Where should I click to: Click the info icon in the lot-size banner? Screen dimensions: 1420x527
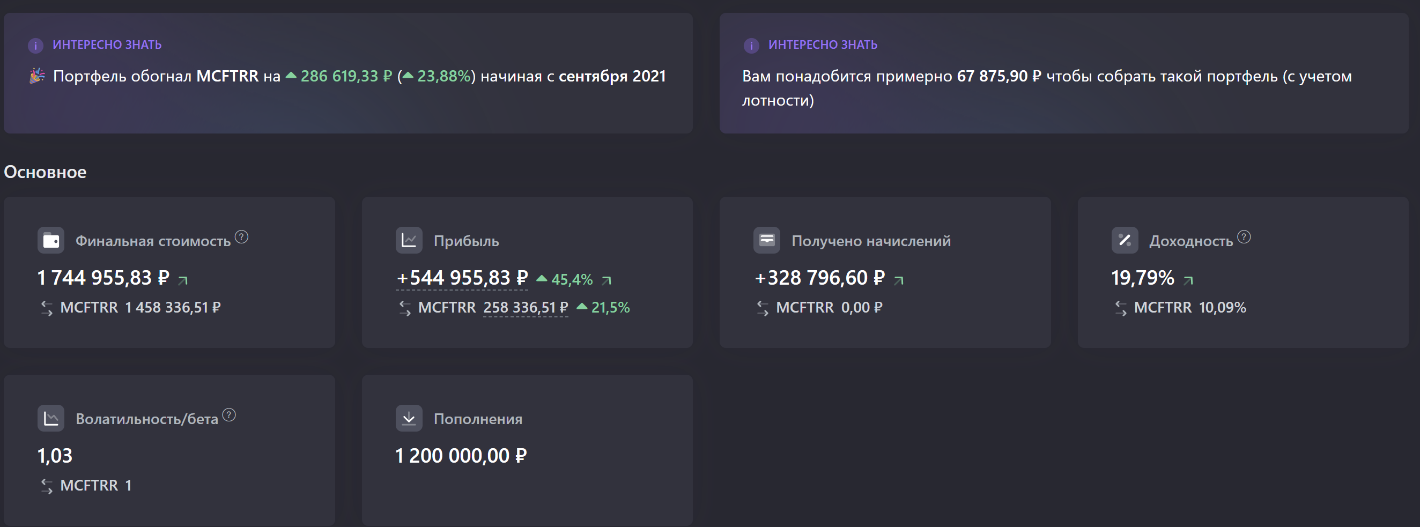click(x=751, y=45)
